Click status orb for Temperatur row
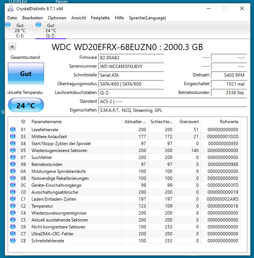 13,206
